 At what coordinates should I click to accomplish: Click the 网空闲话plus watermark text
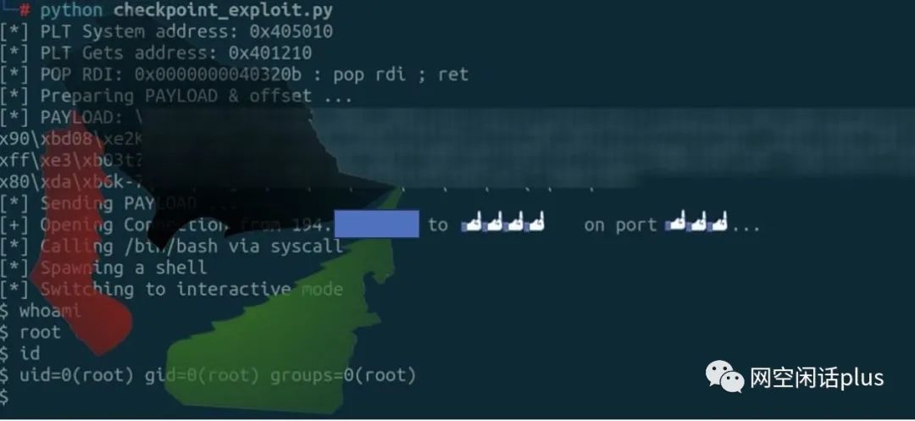pos(817,378)
